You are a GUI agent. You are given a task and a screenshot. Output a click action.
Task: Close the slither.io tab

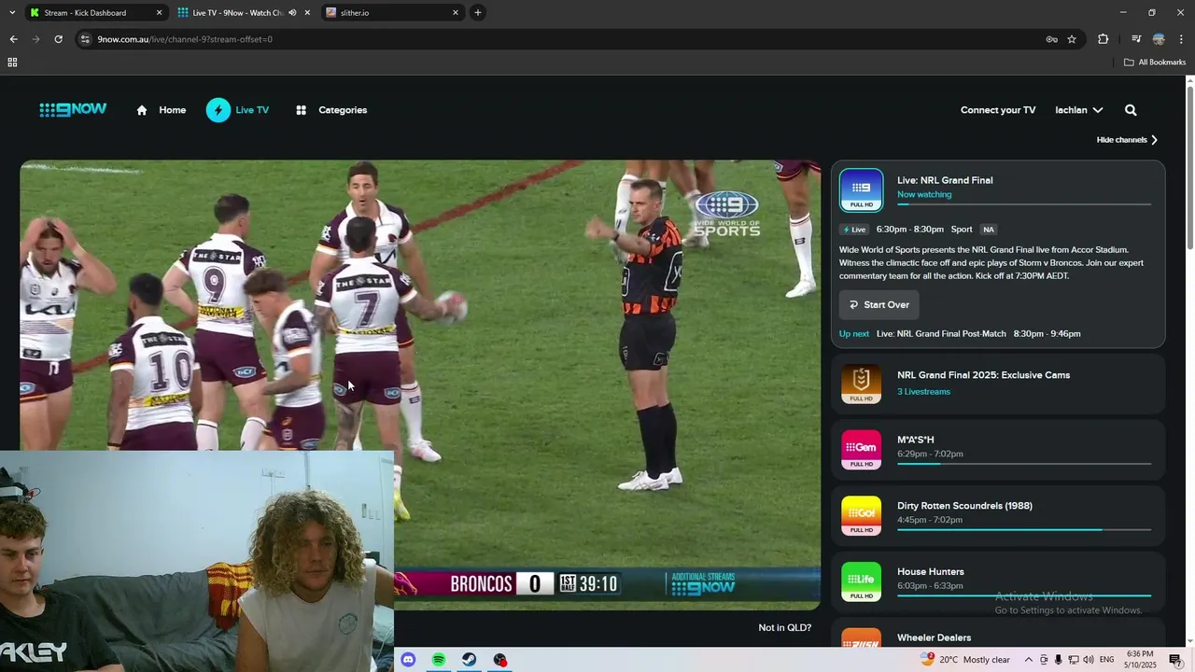pos(456,13)
